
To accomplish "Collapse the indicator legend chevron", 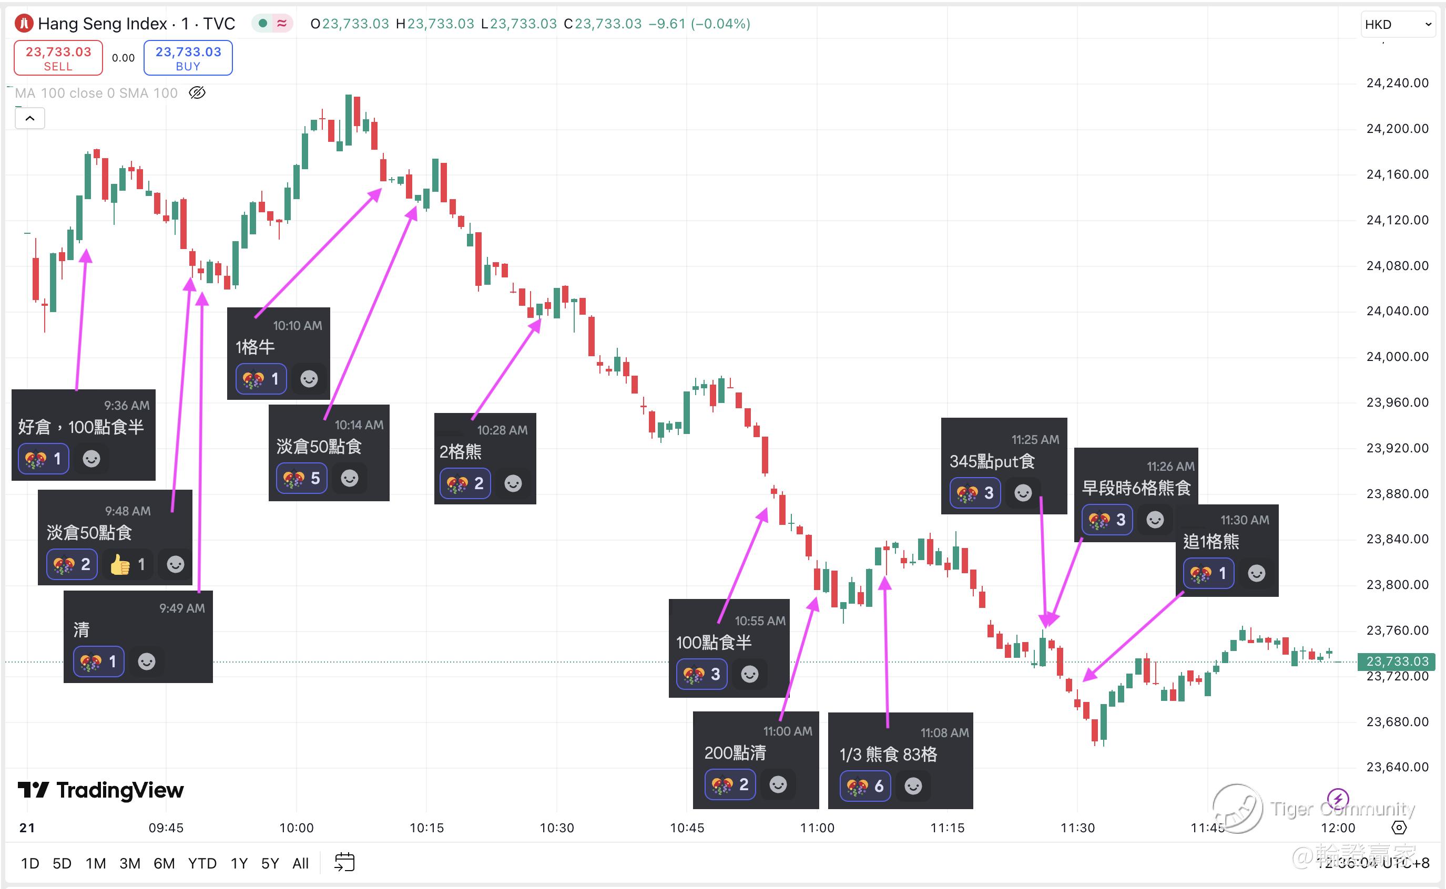I will pos(30,119).
